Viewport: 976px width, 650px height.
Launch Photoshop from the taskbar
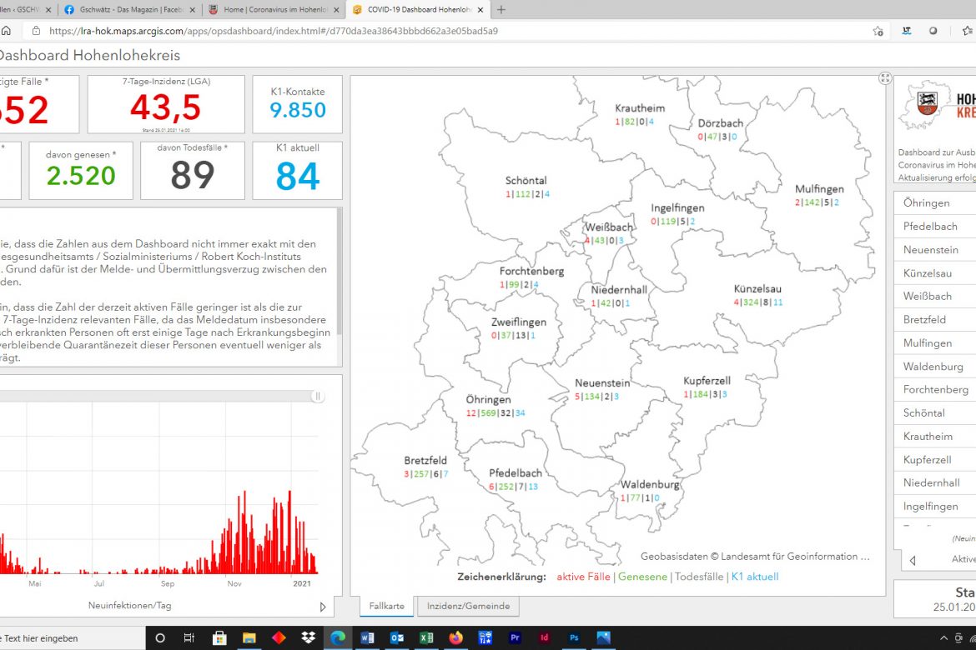point(574,637)
